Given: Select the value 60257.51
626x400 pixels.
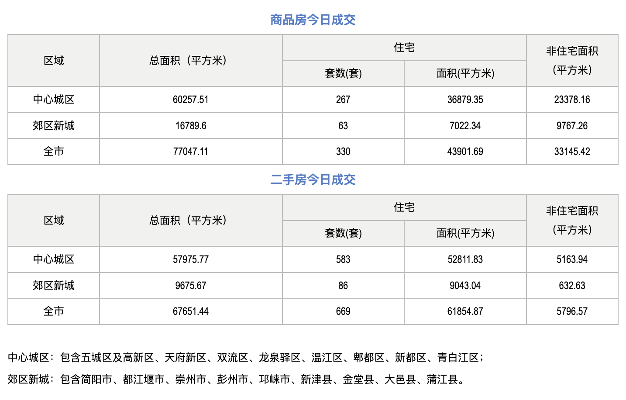Looking at the screenshot, I should (x=191, y=100).
